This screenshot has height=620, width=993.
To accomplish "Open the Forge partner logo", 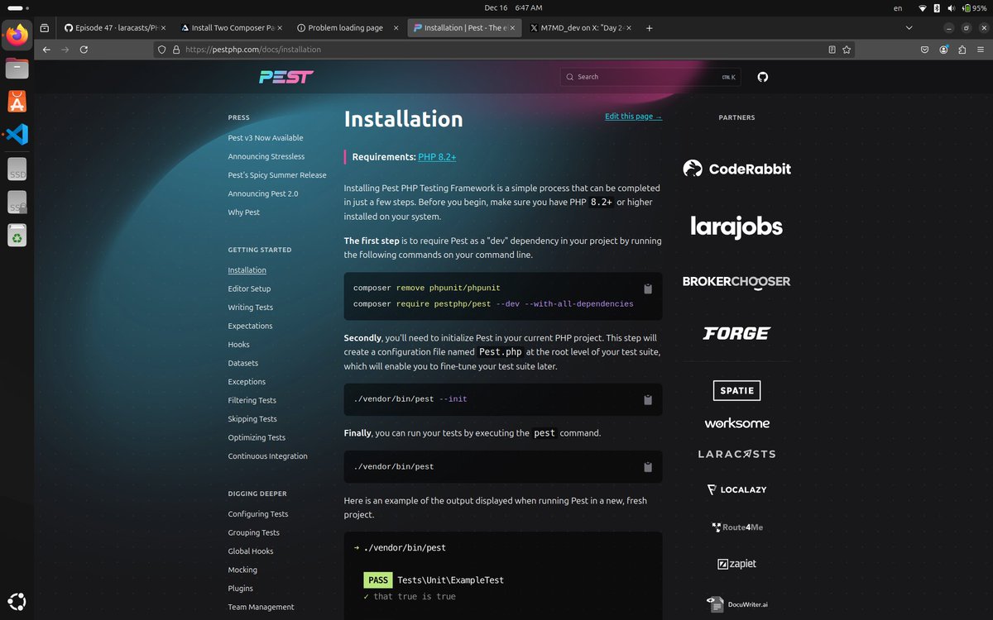I will click(x=736, y=333).
